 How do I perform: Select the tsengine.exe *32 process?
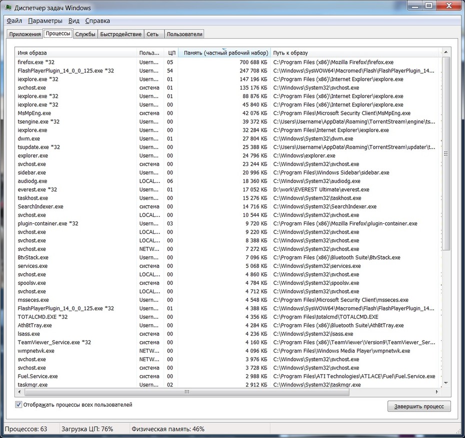tap(228, 122)
